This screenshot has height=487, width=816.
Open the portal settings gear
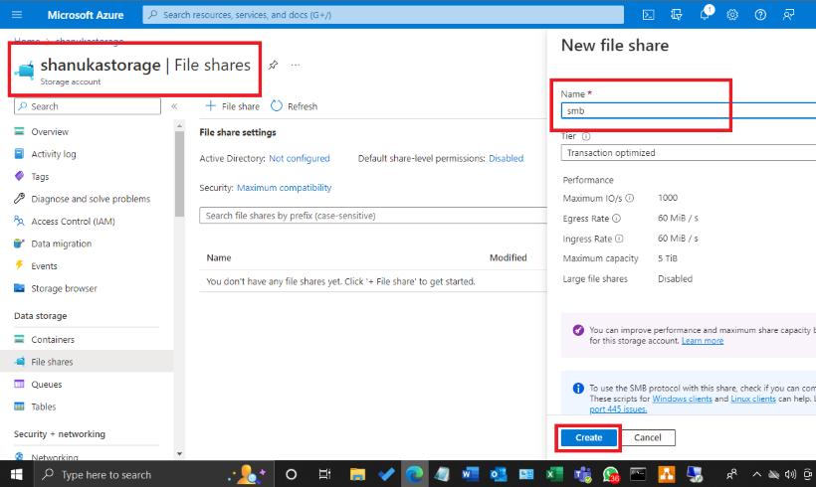[732, 15]
